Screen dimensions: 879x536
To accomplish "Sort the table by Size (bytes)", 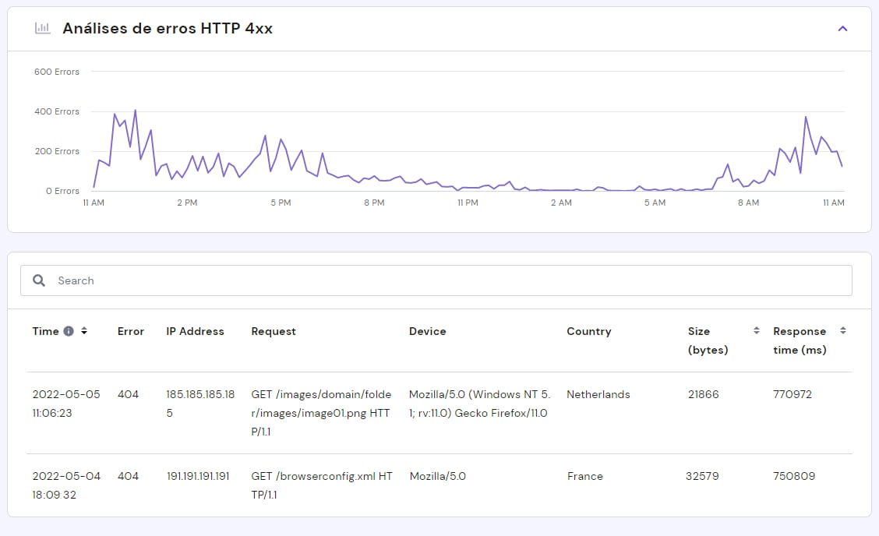I will pos(756,331).
